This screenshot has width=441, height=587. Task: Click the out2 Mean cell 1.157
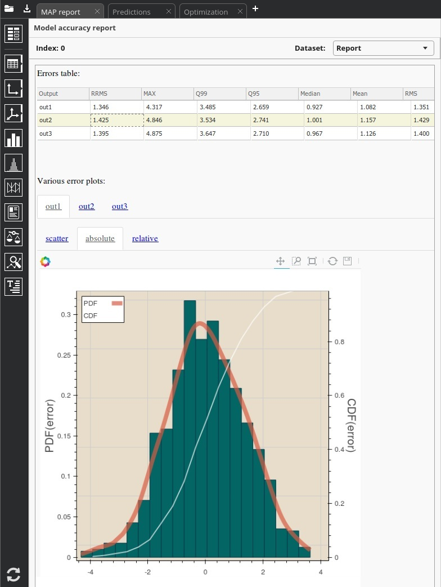[x=384, y=120]
